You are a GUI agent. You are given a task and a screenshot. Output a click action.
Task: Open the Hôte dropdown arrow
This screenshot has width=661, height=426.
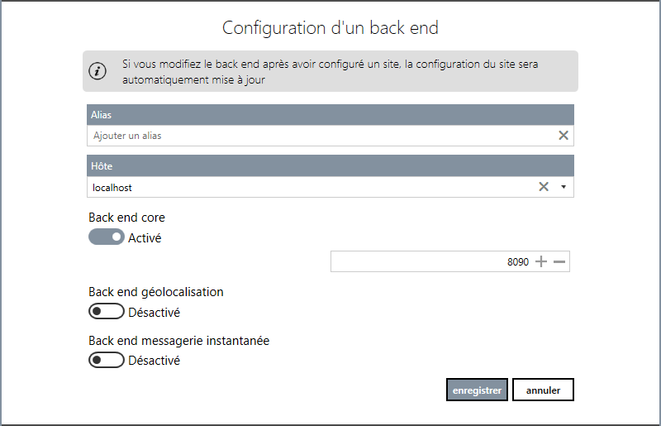564,187
